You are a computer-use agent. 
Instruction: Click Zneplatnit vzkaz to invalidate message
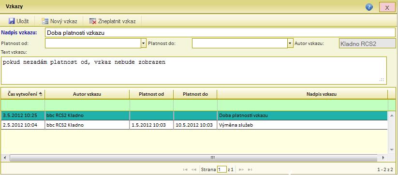pyautogui.click(x=113, y=21)
